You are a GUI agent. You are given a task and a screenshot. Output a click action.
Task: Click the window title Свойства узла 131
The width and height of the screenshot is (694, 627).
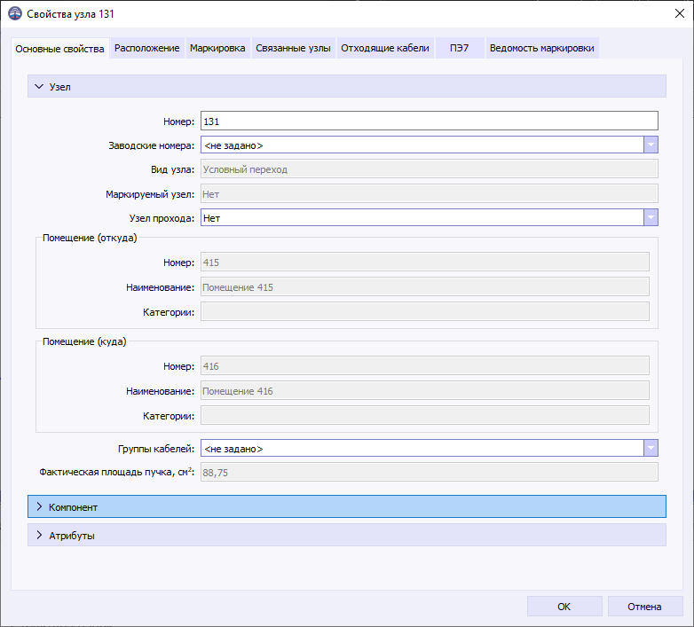point(70,14)
